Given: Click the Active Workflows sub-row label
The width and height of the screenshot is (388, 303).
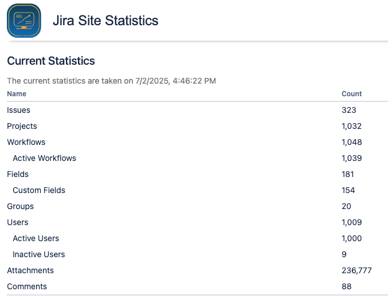Looking at the screenshot, I should tap(44, 158).
